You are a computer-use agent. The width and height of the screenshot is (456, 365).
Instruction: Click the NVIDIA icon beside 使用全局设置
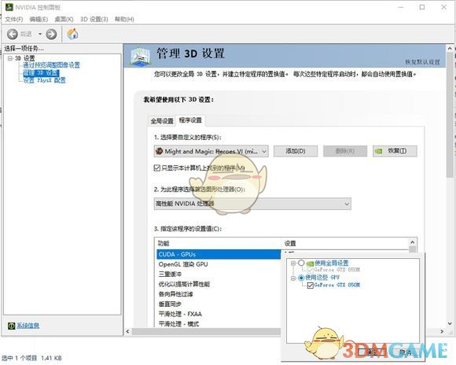[x=310, y=264]
